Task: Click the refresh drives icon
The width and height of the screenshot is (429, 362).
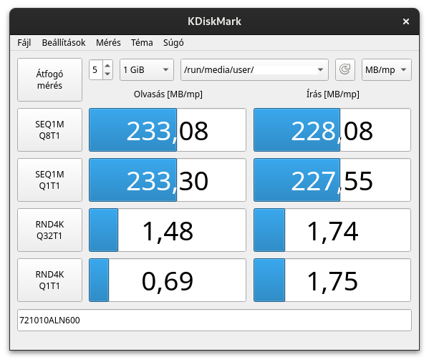Action: tap(345, 69)
